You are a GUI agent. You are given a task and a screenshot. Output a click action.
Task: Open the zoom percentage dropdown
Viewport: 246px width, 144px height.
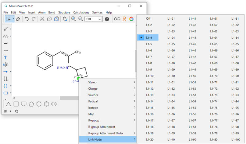pos(100,19)
